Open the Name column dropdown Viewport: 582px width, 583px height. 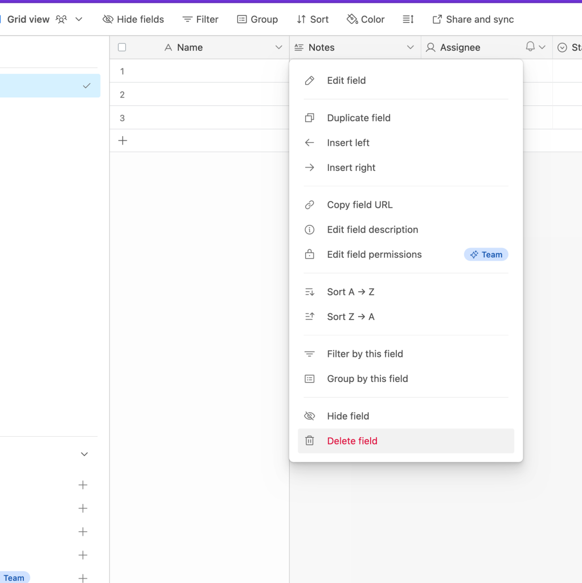click(278, 47)
